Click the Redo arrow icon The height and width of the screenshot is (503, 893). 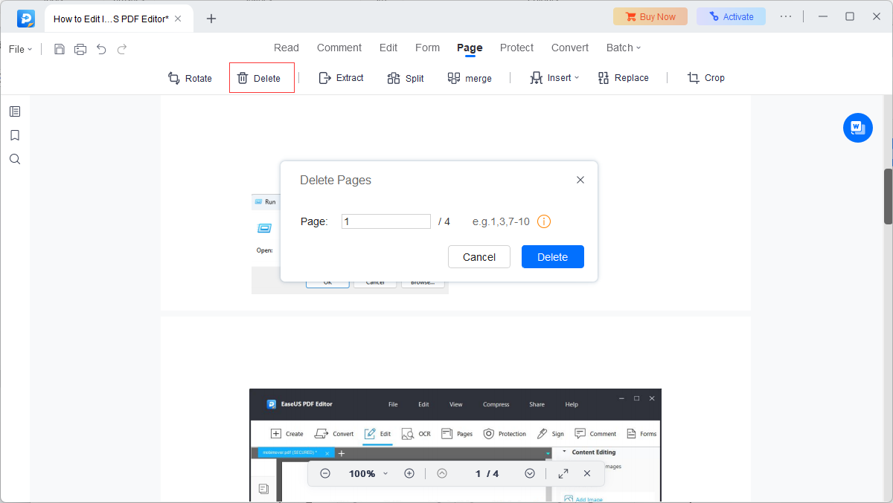pos(122,49)
